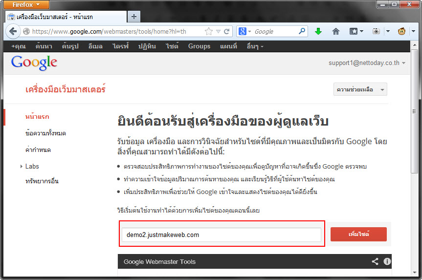Open the URL history dropdown arrow
The height and width of the screenshot is (280, 422).
tap(218, 31)
